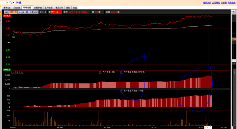The height and width of the screenshot is (129, 237).
Task: Click the 13:10 time marker on time axis
Action: [208, 127]
